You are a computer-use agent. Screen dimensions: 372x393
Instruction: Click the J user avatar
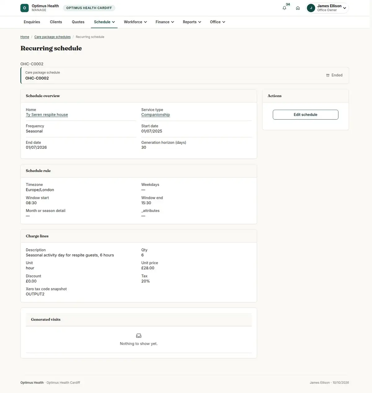[x=311, y=8]
